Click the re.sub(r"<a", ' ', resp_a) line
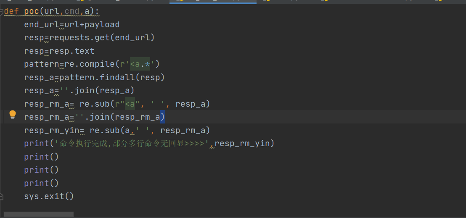Viewport: 466px width, 218px height. point(117,104)
